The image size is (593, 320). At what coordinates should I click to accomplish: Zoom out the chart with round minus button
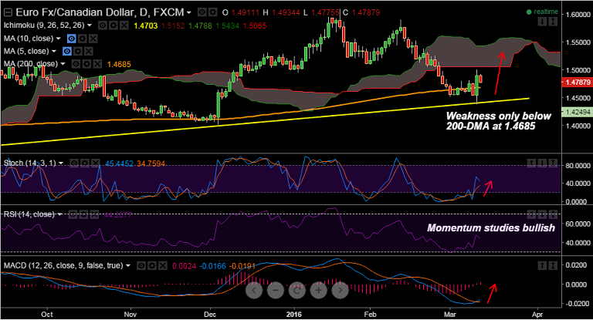(276, 290)
